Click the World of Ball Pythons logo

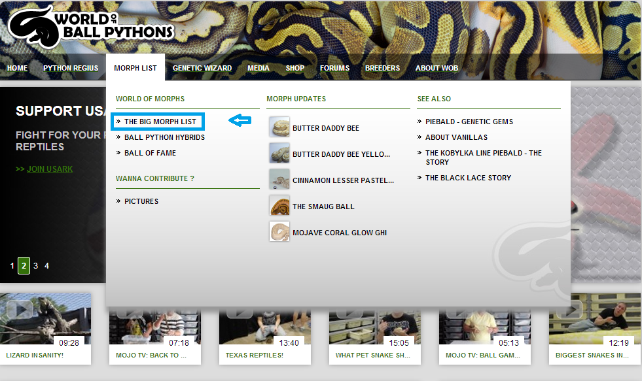(91, 27)
